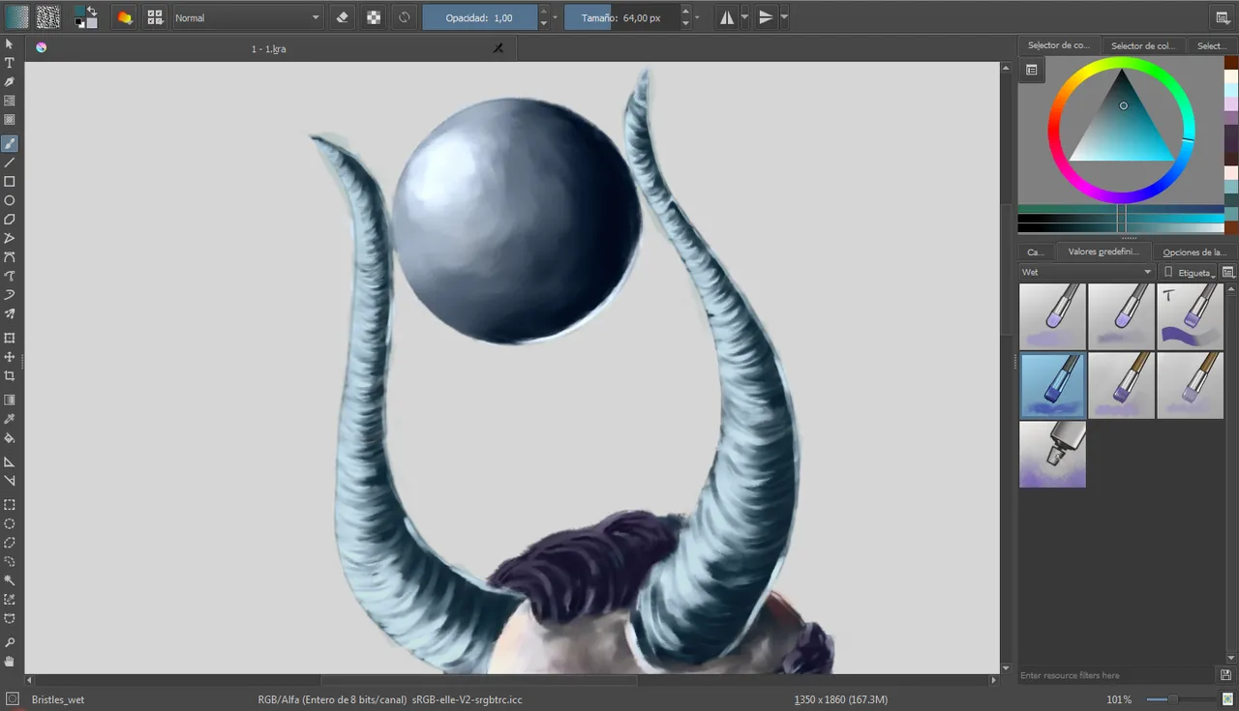Viewport: 1239px width, 711px height.
Task: Select the Pan hand tool
Action: [10, 662]
